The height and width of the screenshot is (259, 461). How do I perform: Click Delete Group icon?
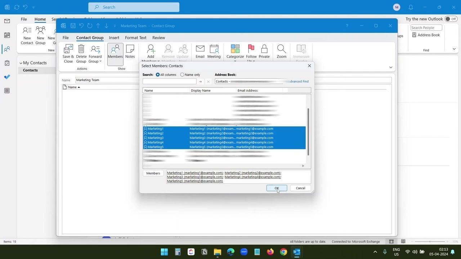81,54
